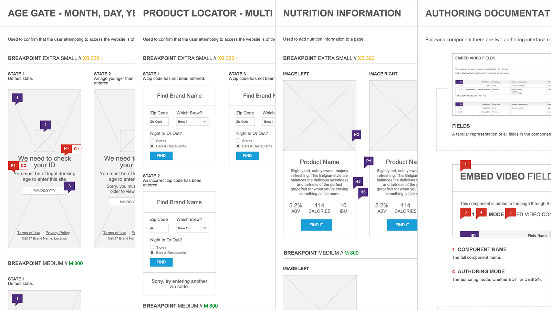Click red marker 5 on the Embed Video header
This screenshot has width=551, height=310.
[510, 212]
